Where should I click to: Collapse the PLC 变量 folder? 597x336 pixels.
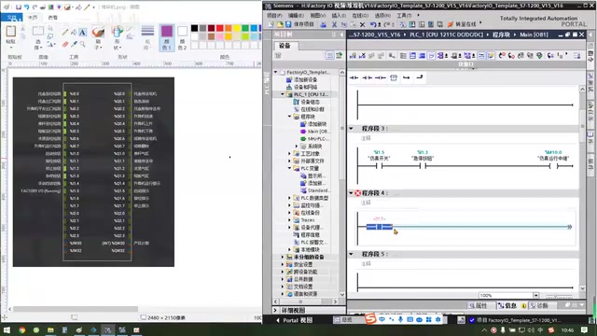(289, 168)
